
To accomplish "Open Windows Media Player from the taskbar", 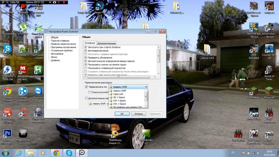I will coord(43,153).
